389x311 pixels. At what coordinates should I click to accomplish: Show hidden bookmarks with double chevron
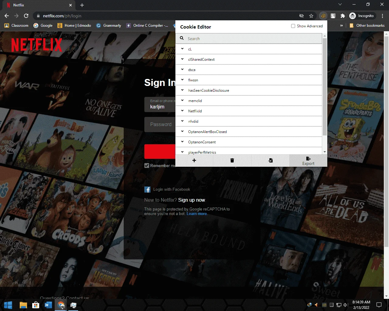pos(342,26)
